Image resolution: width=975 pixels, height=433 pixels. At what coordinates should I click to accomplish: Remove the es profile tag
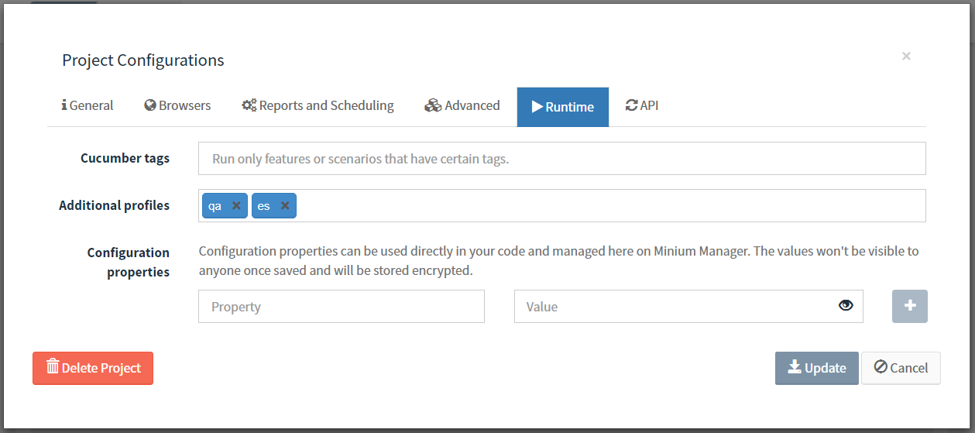point(285,206)
